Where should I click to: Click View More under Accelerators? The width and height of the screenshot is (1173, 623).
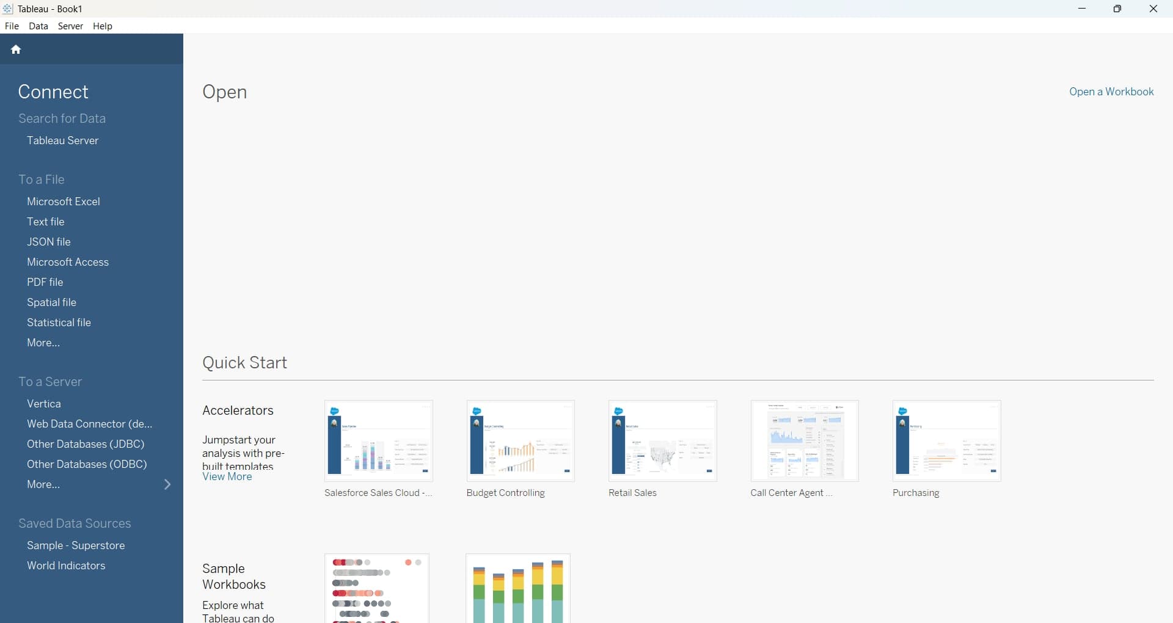tap(227, 477)
